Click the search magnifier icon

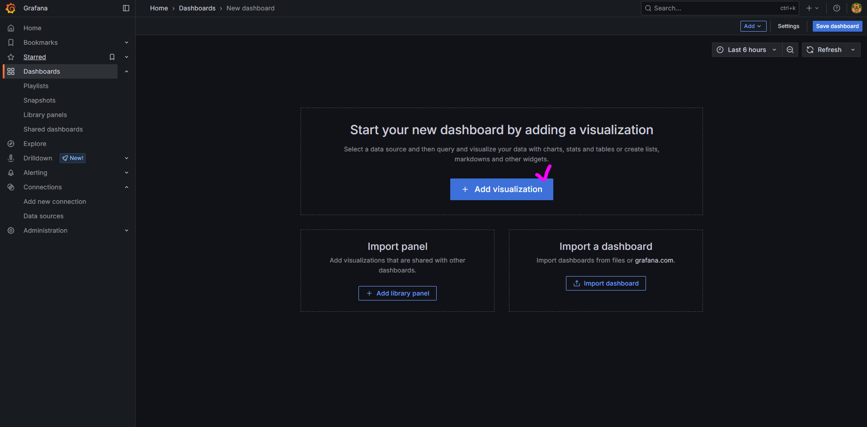pos(648,8)
